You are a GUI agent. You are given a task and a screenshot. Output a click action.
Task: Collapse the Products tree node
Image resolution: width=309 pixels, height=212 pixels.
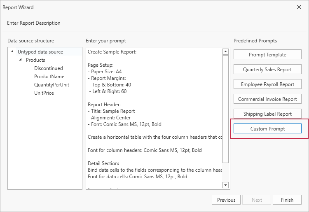[21, 60]
